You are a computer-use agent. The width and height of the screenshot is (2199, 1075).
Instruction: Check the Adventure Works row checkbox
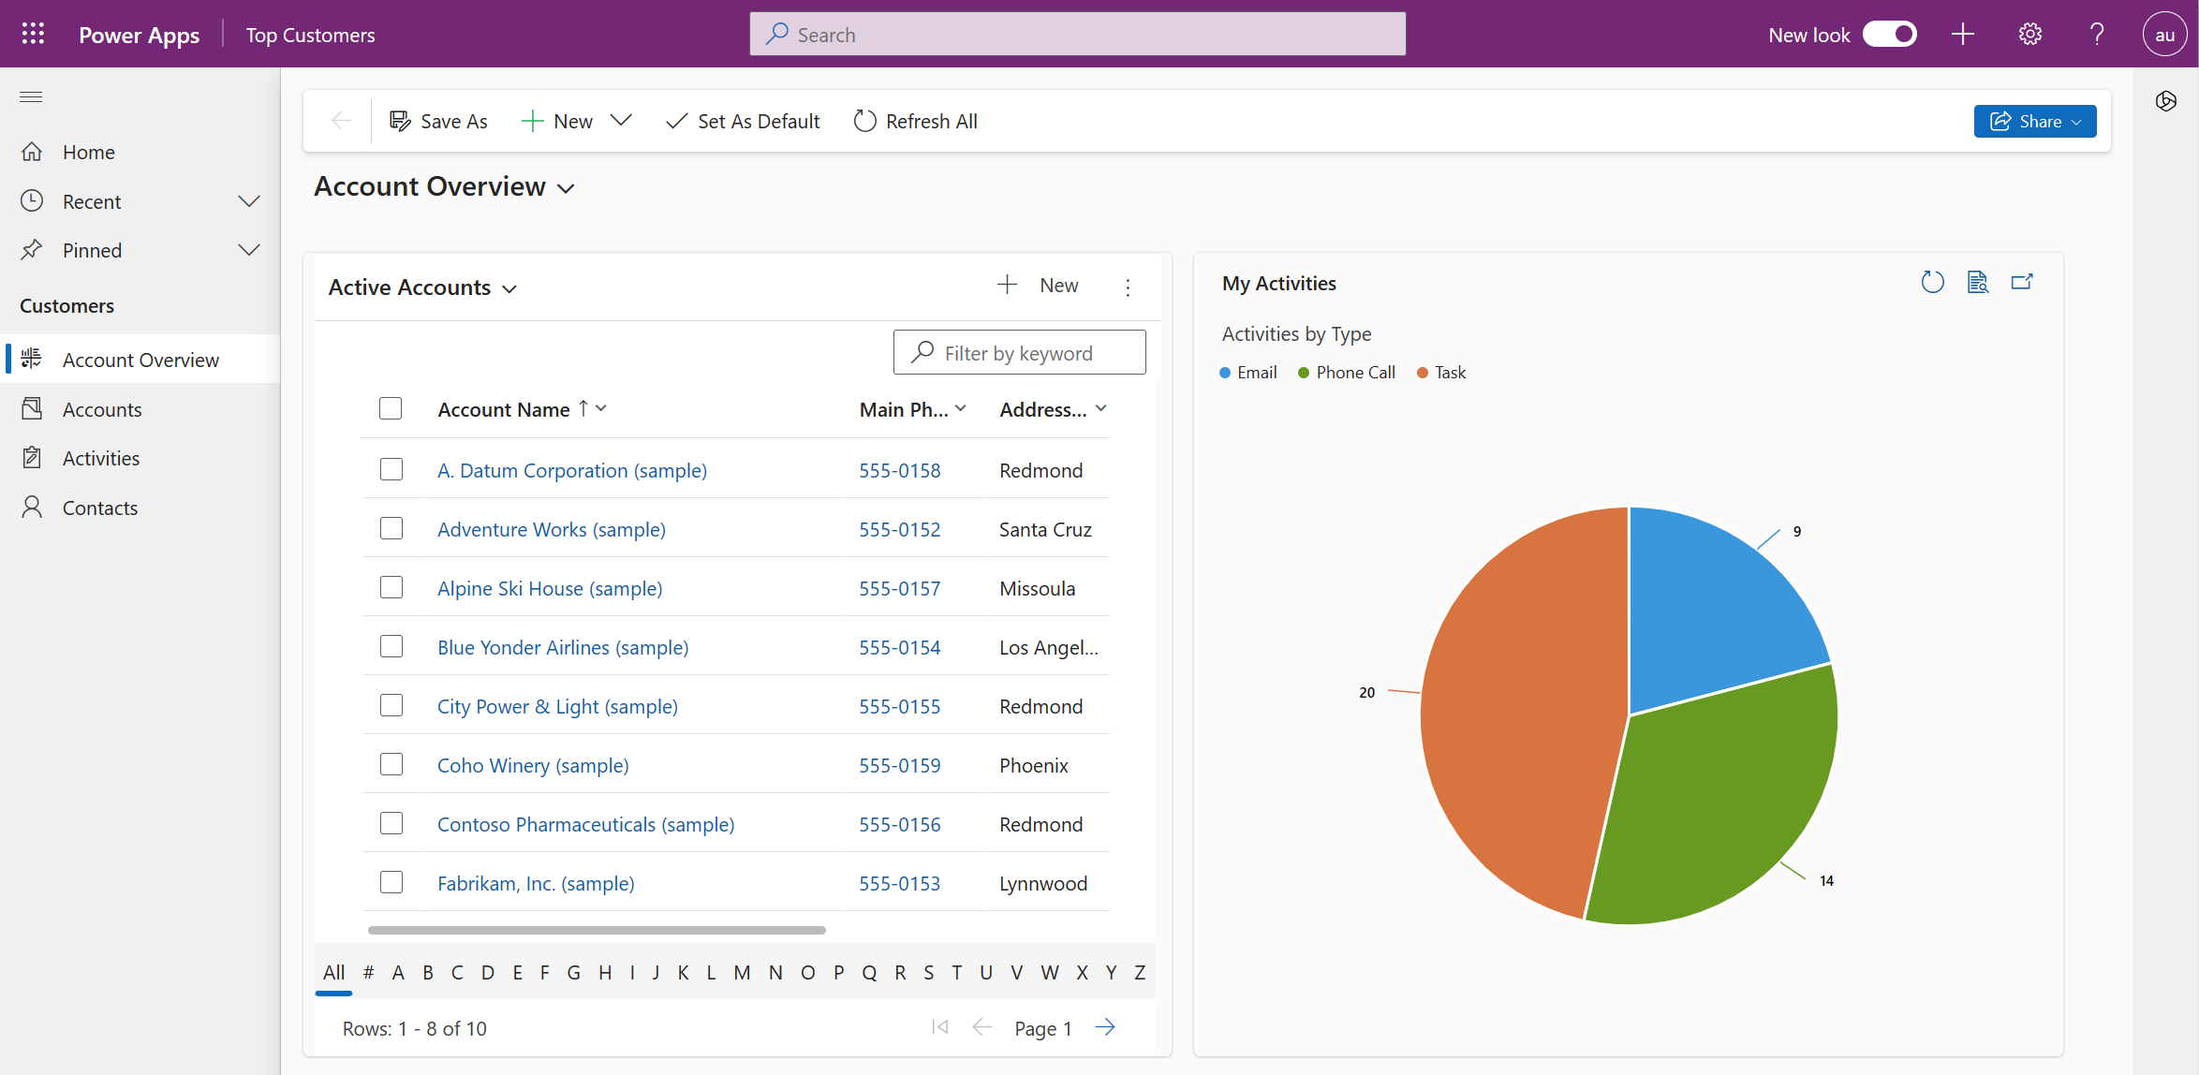[x=392, y=528]
